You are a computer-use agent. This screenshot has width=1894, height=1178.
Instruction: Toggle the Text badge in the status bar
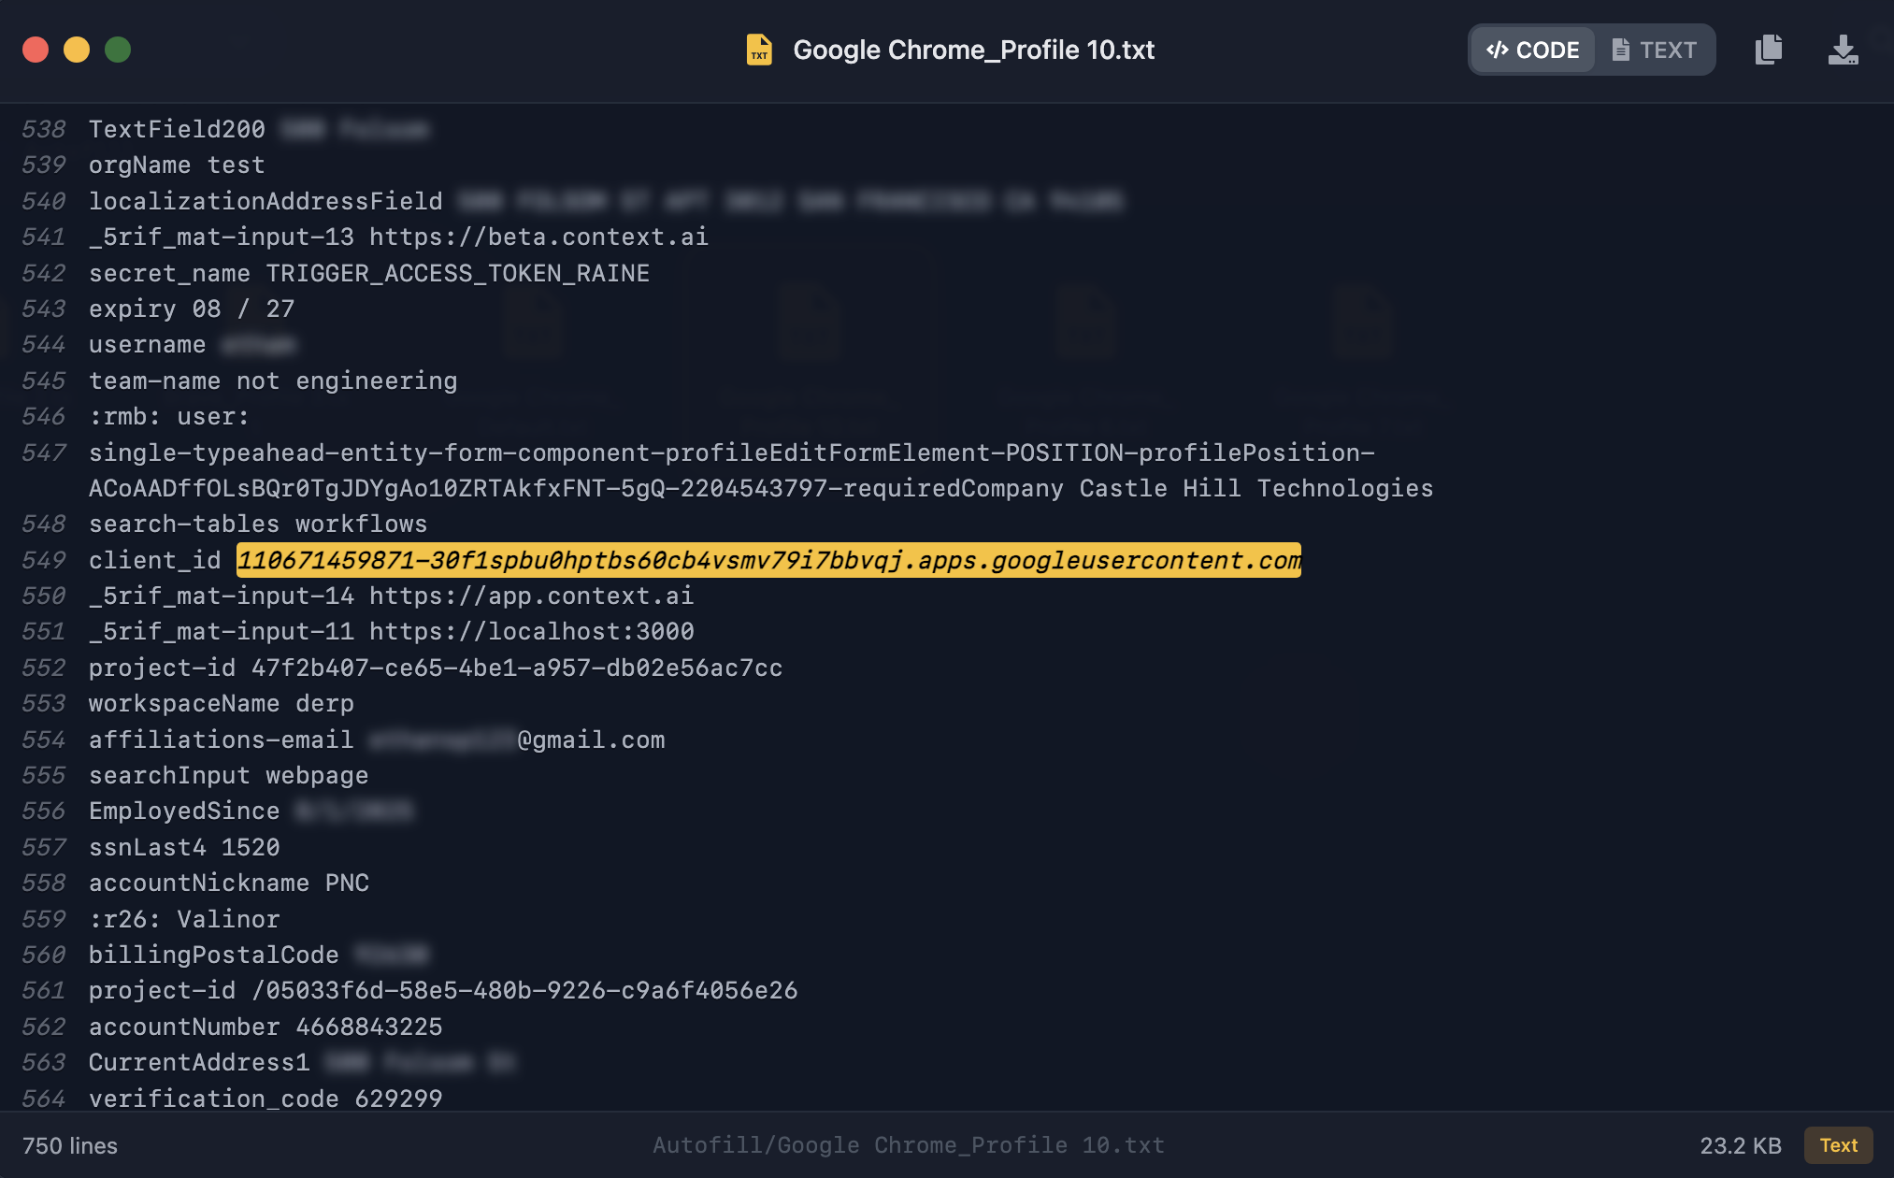coord(1838,1144)
